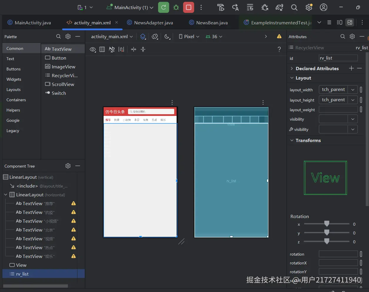Click the layout warning triangle icon
Image resolution: width=369 pixels, height=292 pixels.
click(279, 36)
